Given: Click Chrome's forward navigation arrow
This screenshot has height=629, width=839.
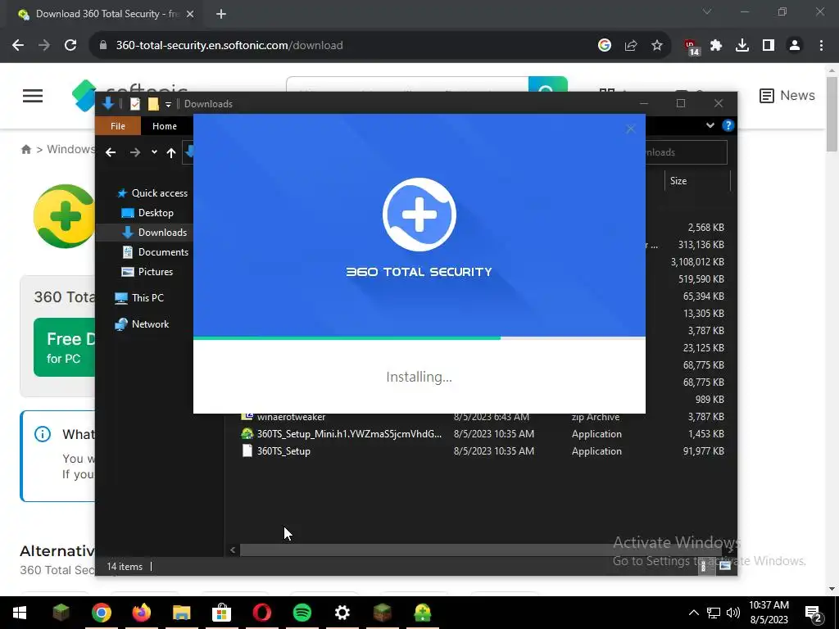Looking at the screenshot, I should point(44,46).
